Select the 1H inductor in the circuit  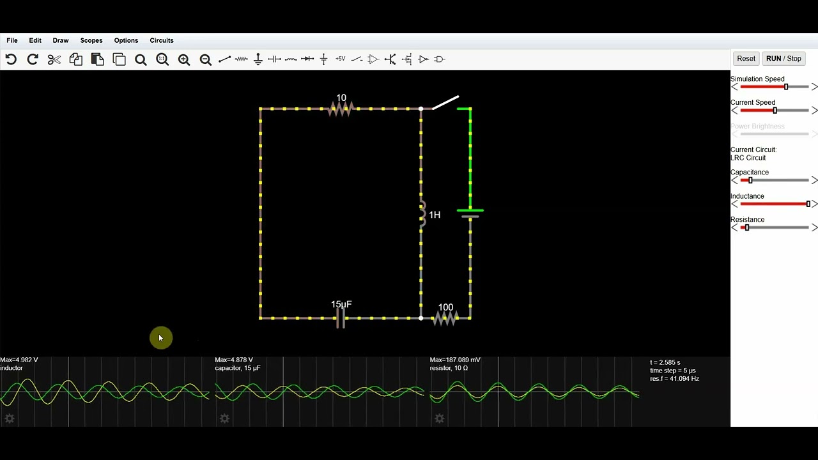(x=422, y=214)
